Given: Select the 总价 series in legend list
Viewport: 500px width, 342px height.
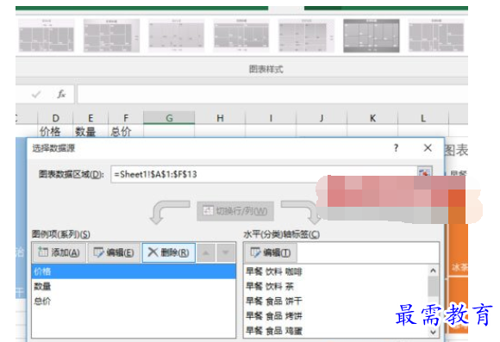Looking at the screenshot, I should [134, 301].
